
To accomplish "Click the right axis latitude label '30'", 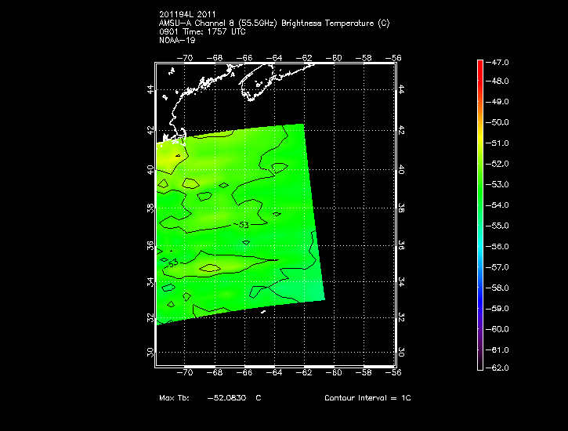I will pos(401,352).
